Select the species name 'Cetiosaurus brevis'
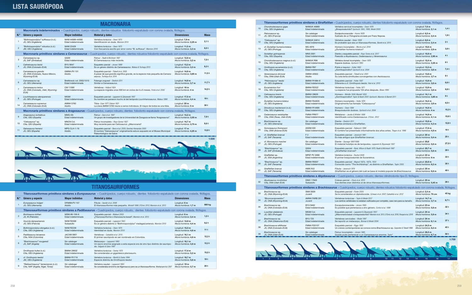Image resolution: width=472 pixels, height=295 pixels. tap(273, 94)
